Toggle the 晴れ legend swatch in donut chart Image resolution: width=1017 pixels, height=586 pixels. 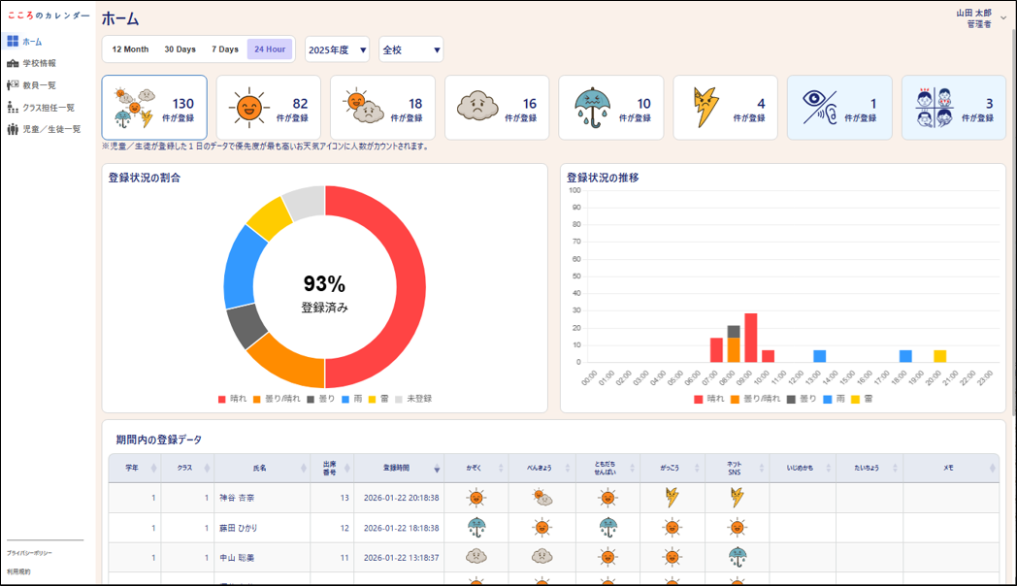coord(222,399)
